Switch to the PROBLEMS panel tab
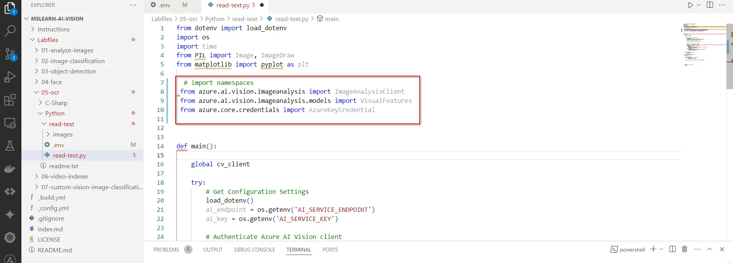Image resolution: width=733 pixels, height=263 pixels. pyautogui.click(x=166, y=250)
